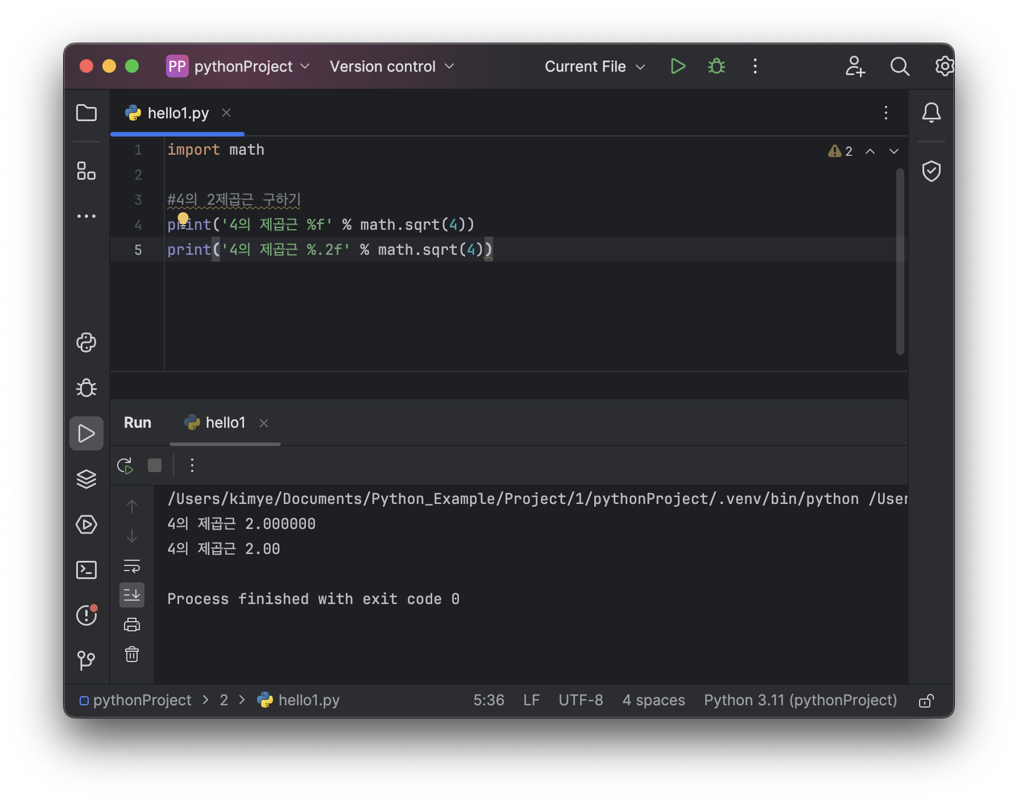Open the coverage shield tool window

click(932, 171)
